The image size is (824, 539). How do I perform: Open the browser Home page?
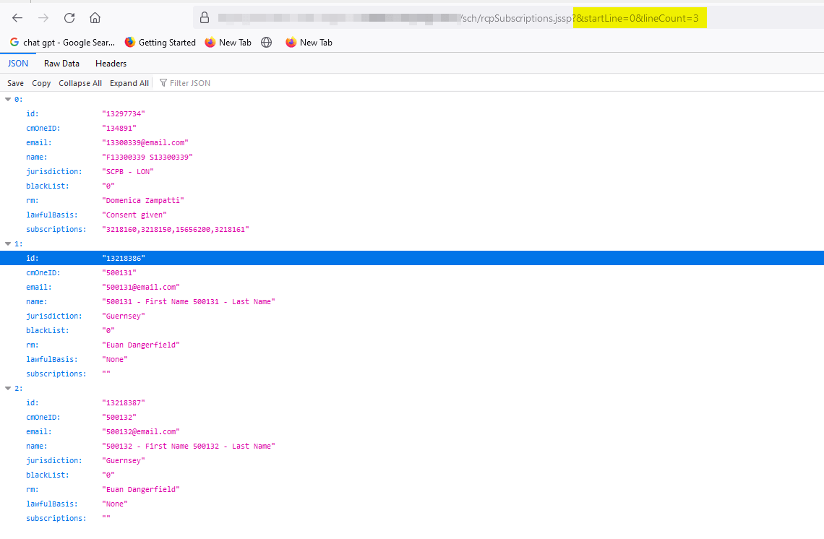pos(94,17)
